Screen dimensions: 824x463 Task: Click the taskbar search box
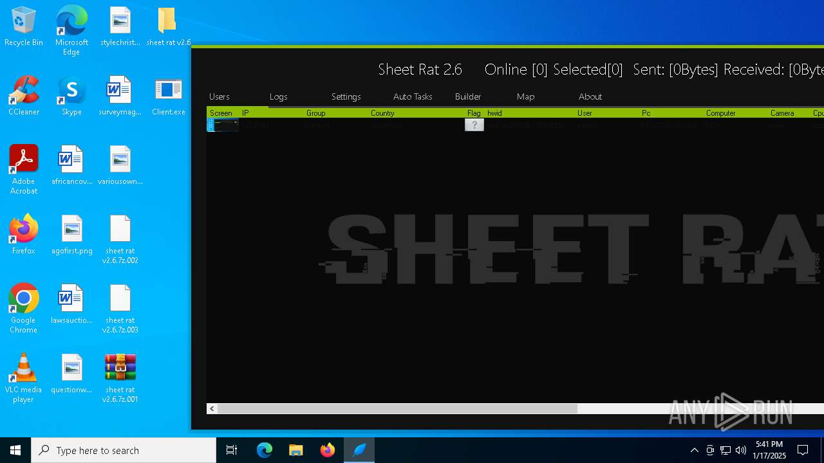click(124, 450)
